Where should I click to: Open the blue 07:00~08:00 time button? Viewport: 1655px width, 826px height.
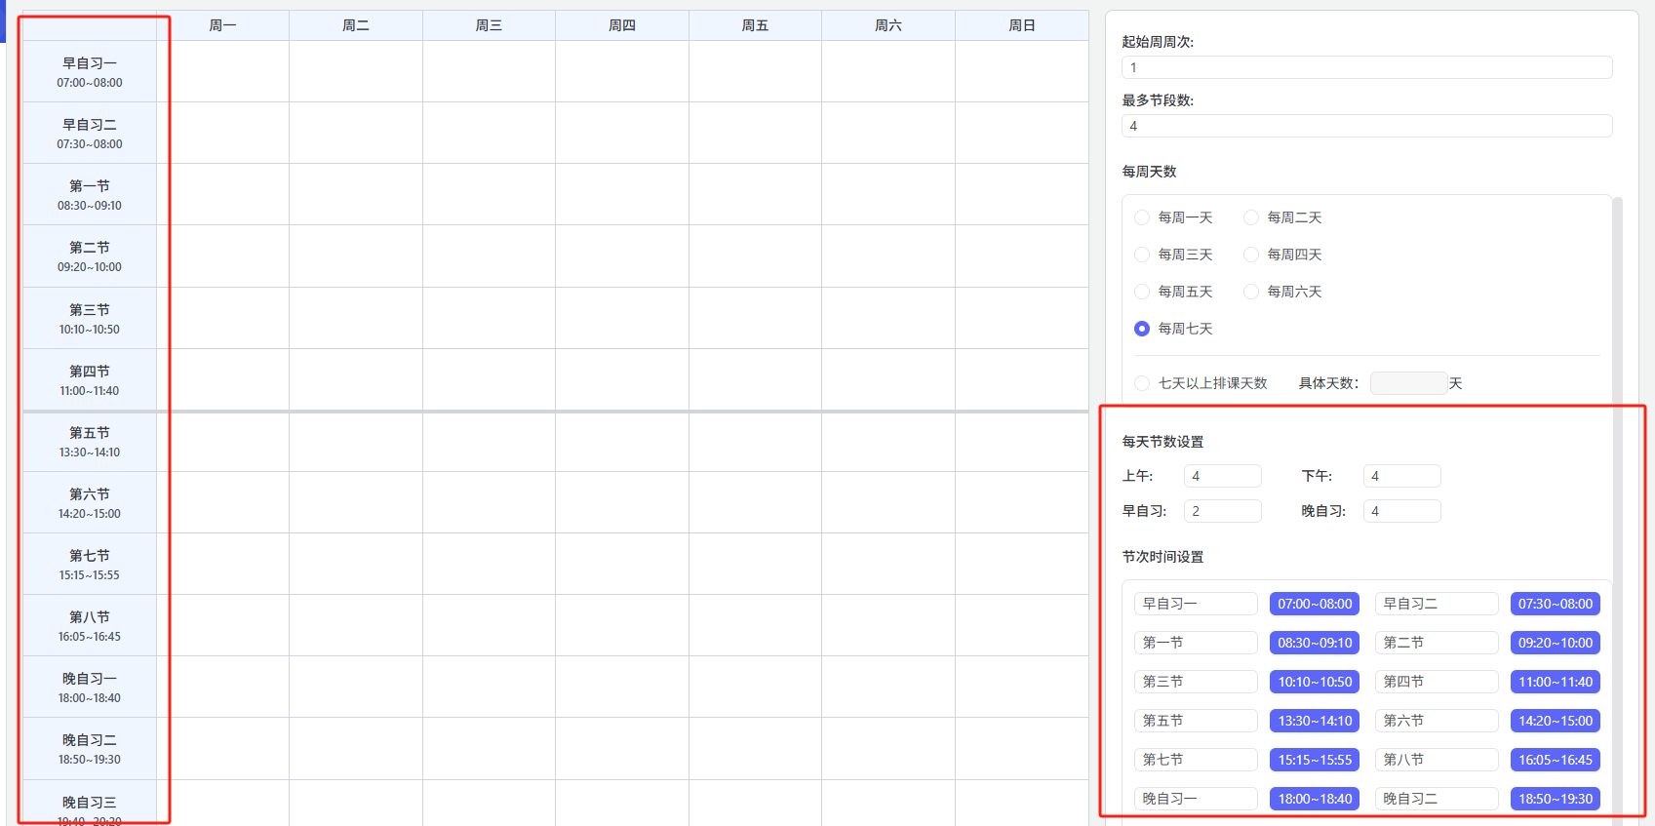1315,604
